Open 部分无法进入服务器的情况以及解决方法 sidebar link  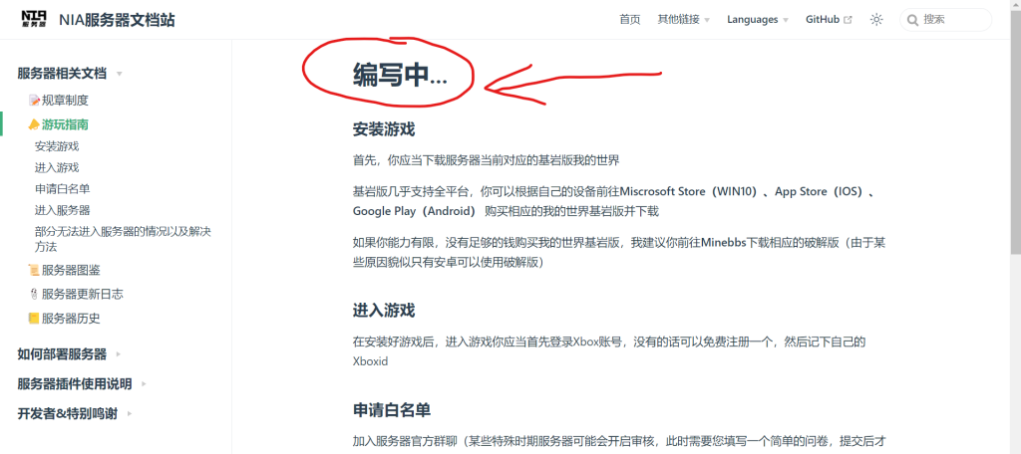[123, 239]
